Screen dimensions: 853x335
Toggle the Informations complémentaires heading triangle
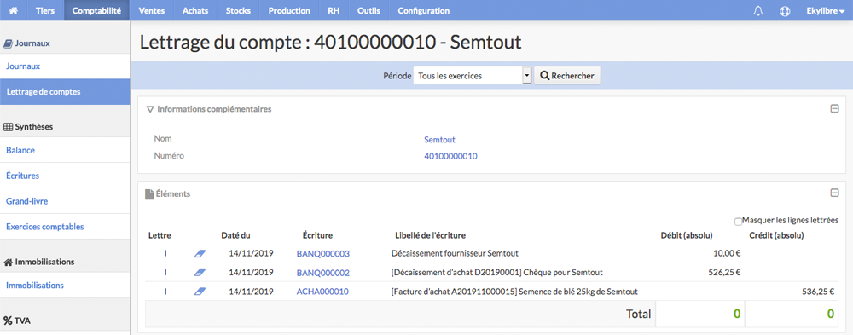coord(151,109)
